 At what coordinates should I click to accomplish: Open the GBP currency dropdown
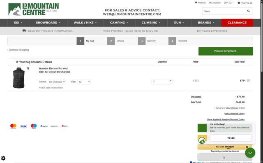pyautogui.click(x=228, y=3)
